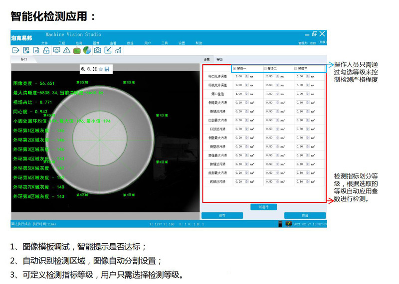
Task: Click the 侧缝最大污渍 level one value field
Action: (x=238, y=103)
